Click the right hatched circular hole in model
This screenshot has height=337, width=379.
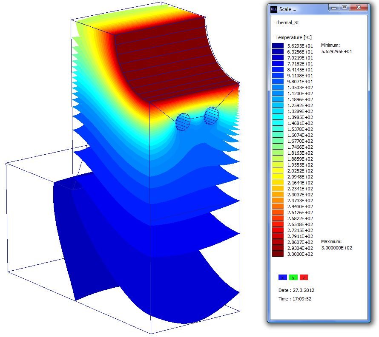tap(211, 116)
